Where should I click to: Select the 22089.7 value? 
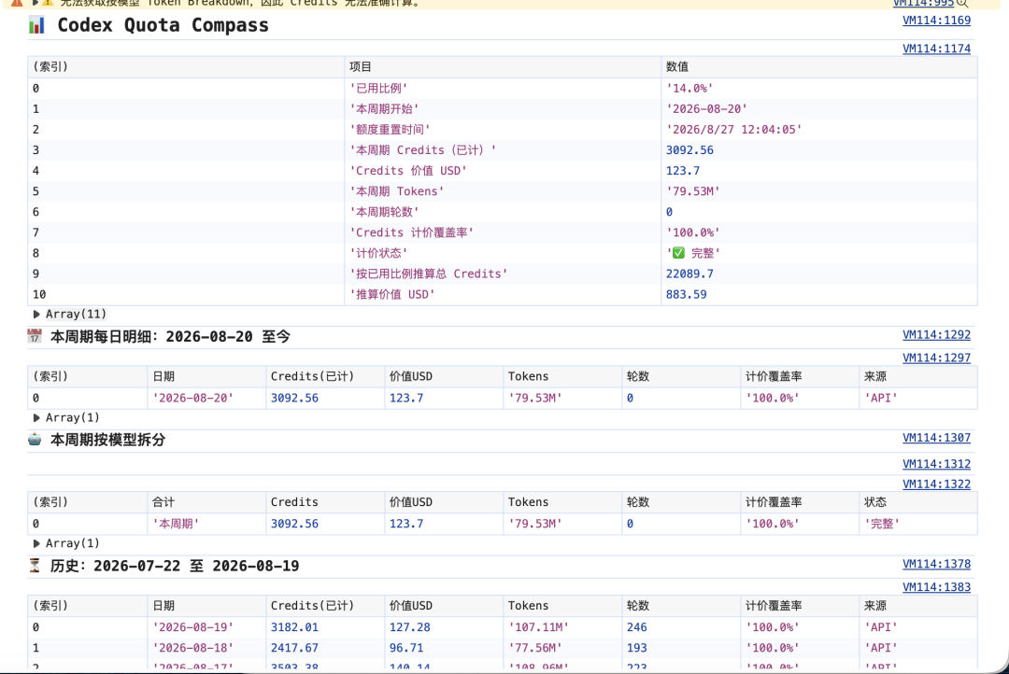[689, 274]
